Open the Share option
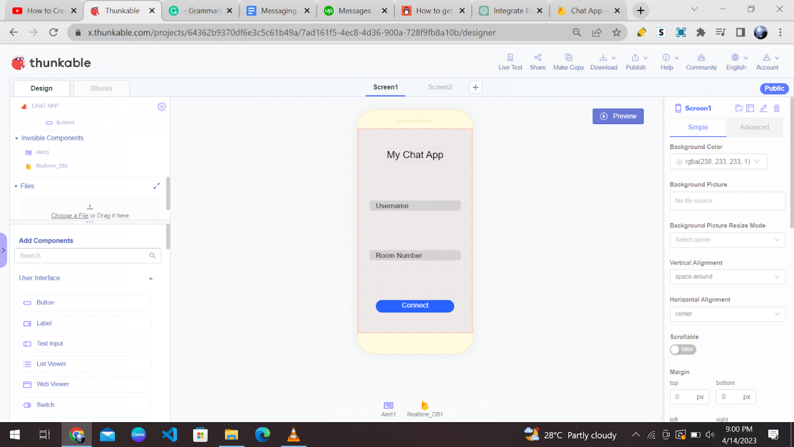This screenshot has width=794, height=447. tap(538, 62)
